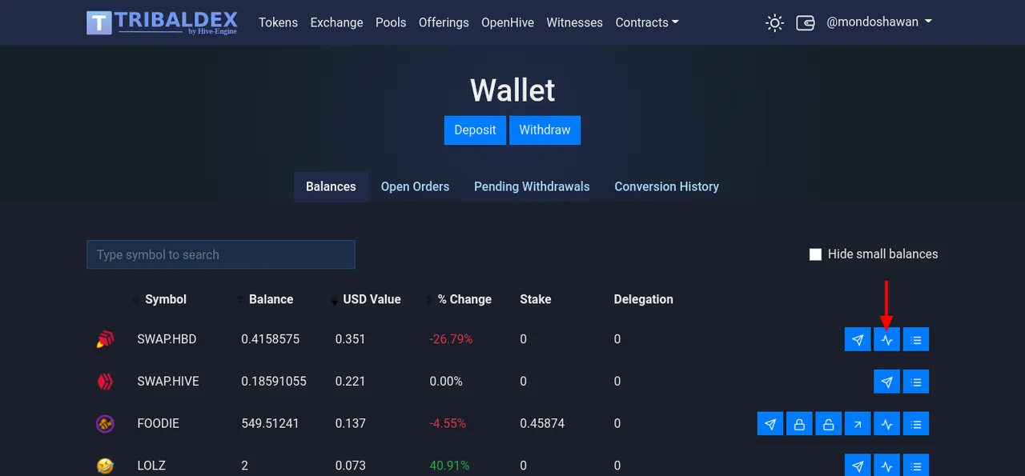Click the Wallet page heading
This screenshot has width=1025, height=476.
point(512,90)
